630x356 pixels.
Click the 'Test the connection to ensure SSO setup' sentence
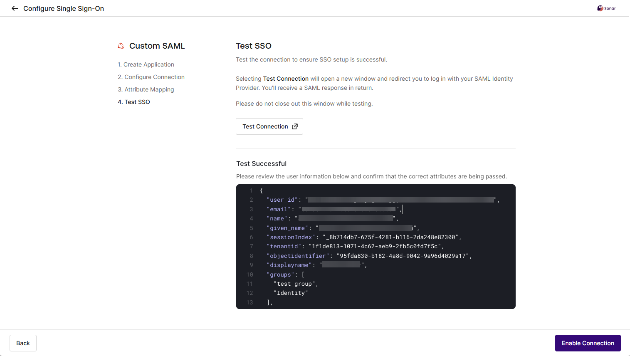pos(311,59)
